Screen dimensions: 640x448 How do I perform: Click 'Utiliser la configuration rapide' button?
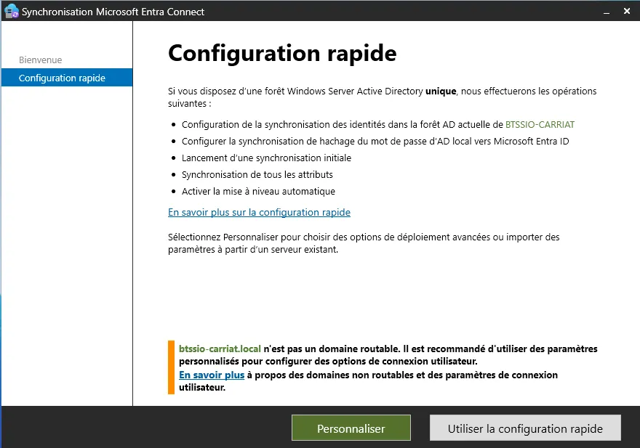pos(525,428)
